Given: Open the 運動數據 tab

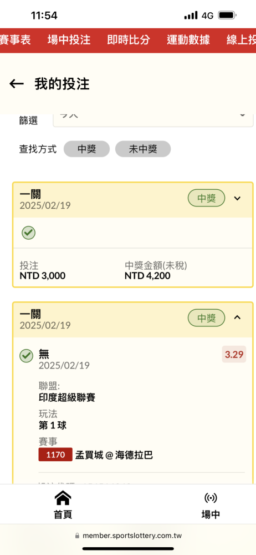Looking at the screenshot, I should click(188, 41).
